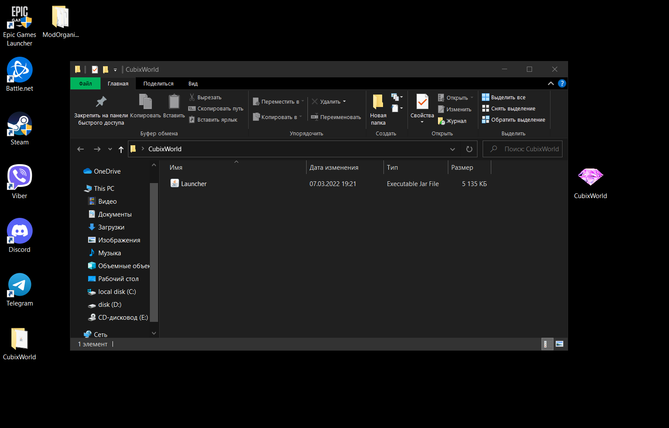This screenshot has width=669, height=428.
Task: Expand the address bar history dropdown
Action: 452,149
